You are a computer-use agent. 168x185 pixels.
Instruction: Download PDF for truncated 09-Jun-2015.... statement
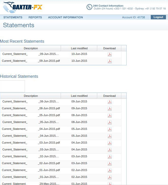(x=110, y=54)
